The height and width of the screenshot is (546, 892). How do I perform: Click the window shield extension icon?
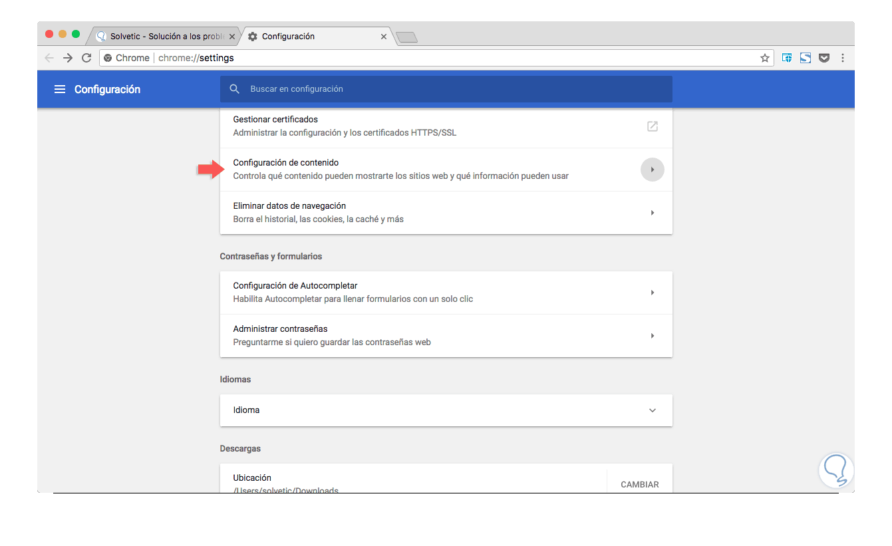(787, 58)
